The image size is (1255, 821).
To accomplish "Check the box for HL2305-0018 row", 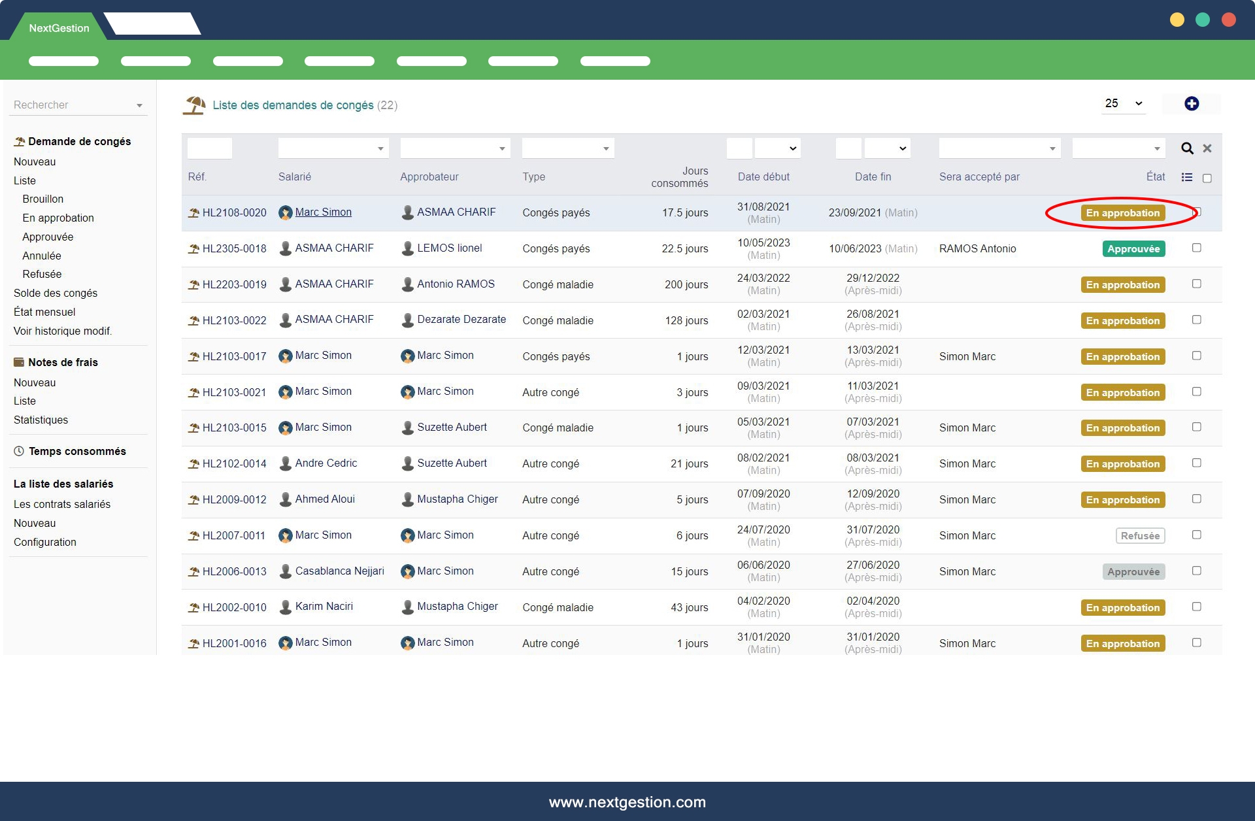I will (1196, 248).
